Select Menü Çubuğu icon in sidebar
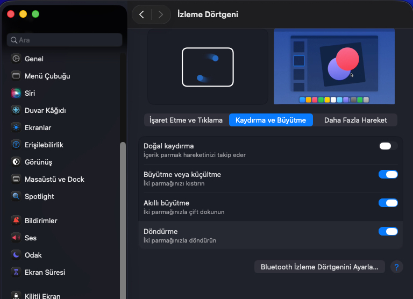Viewport: 413px width, 299px height. click(16, 76)
